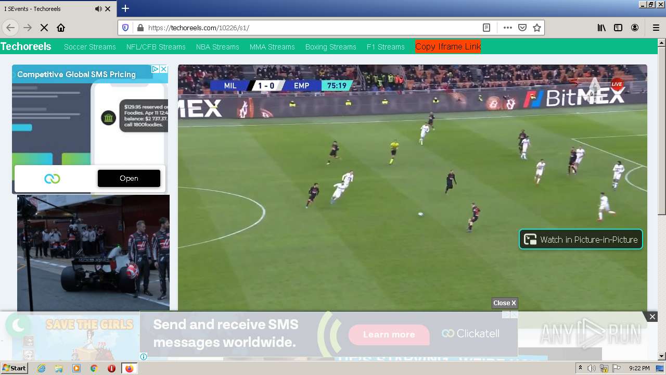666x375 pixels.
Task: Open network status tray icon
Action: [x=604, y=369]
